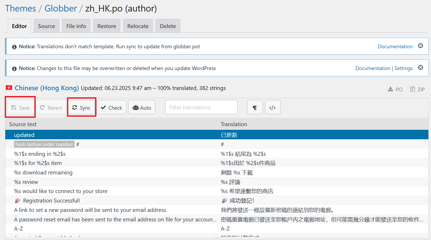Open Documentation link in overwrite notice
431x240 pixels.
pyautogui.click(x=373, y=68)
